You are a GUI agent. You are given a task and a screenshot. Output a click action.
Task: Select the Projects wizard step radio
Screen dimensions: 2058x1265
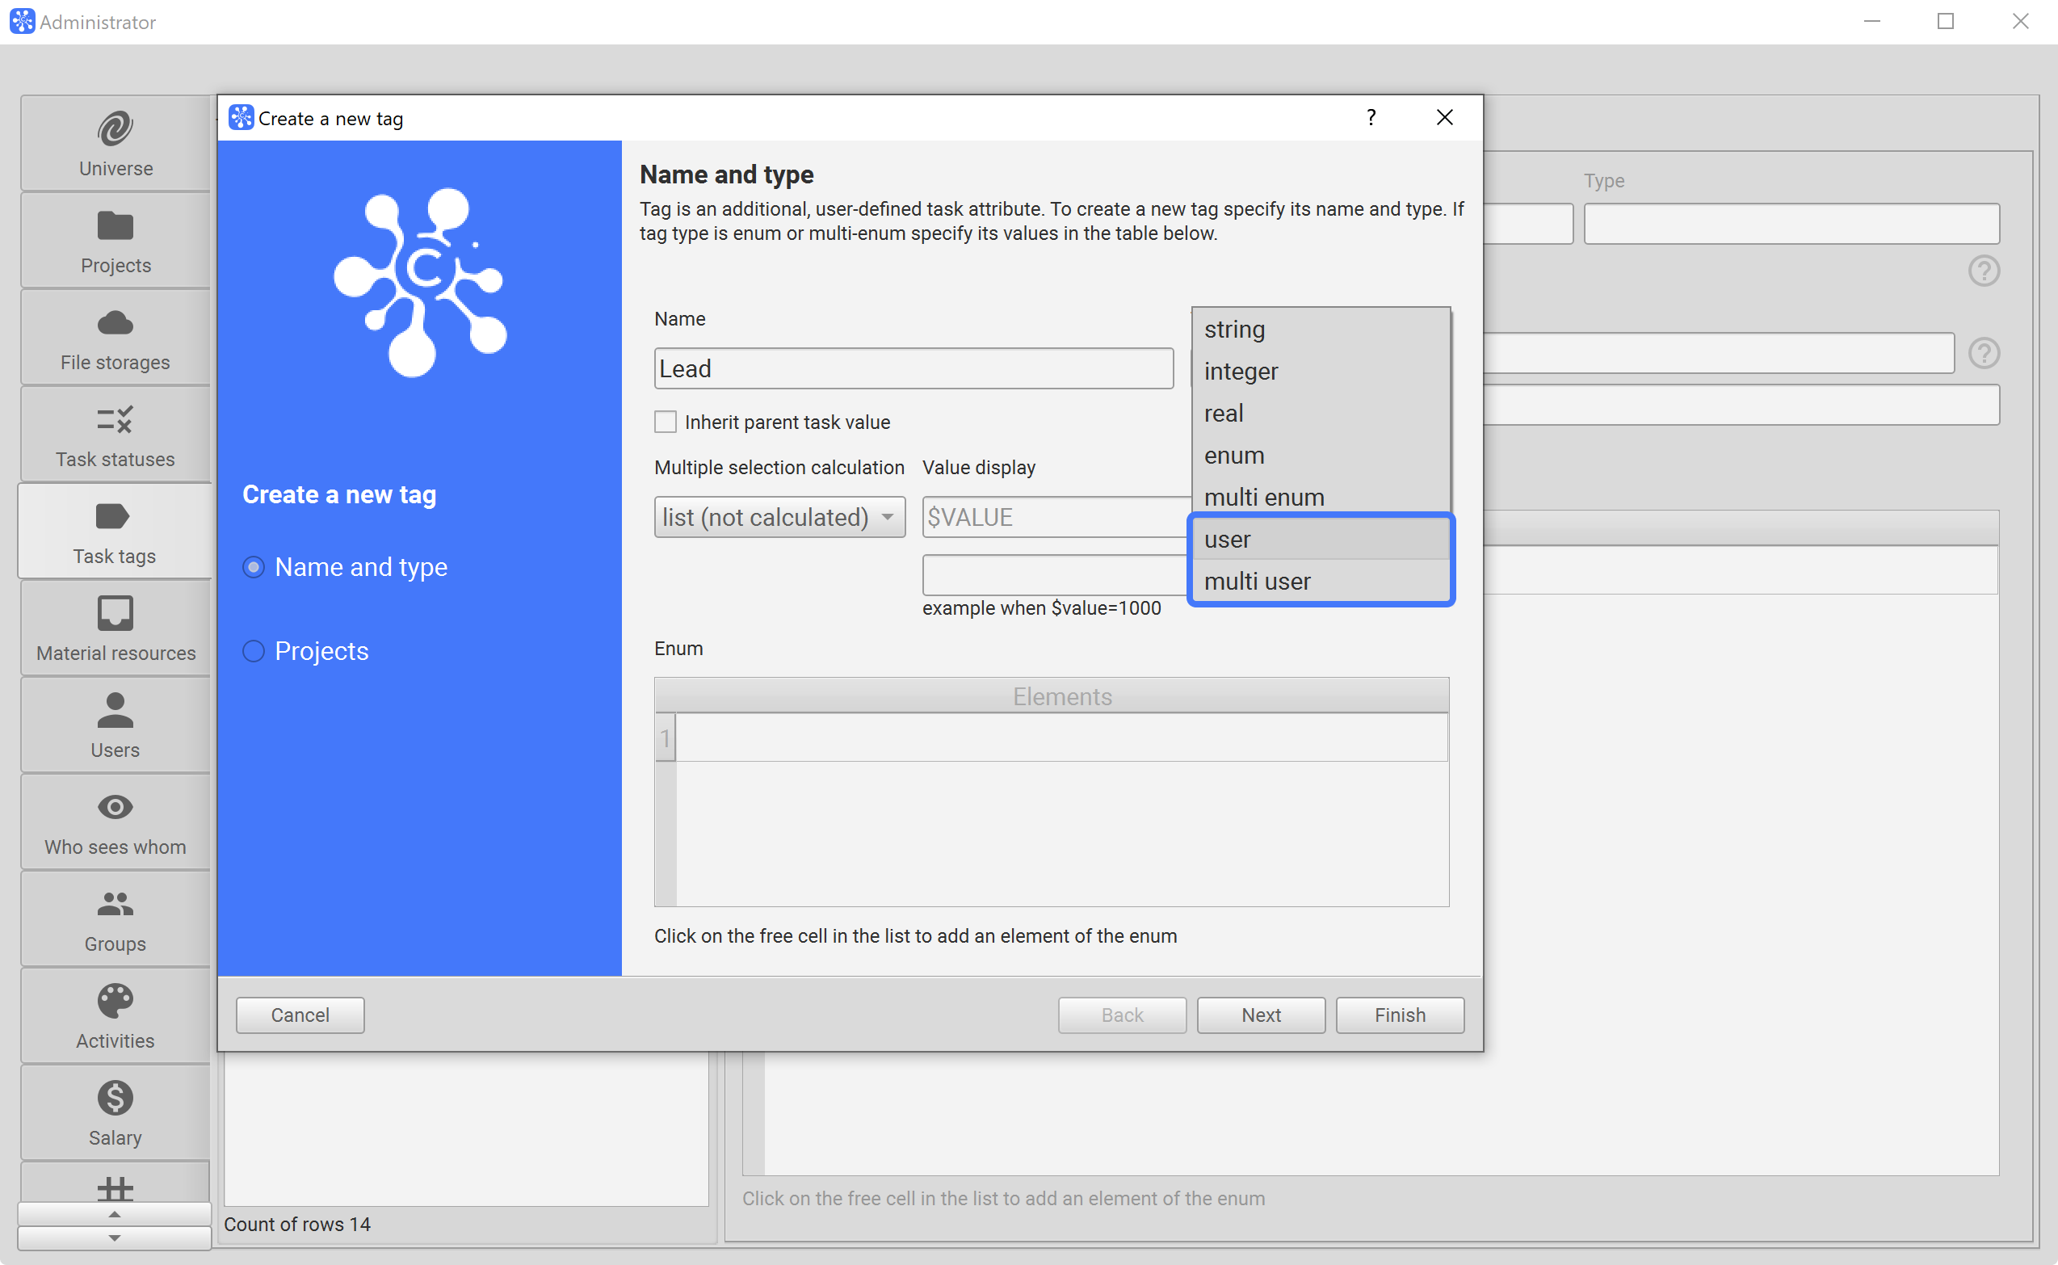(254, 651)
